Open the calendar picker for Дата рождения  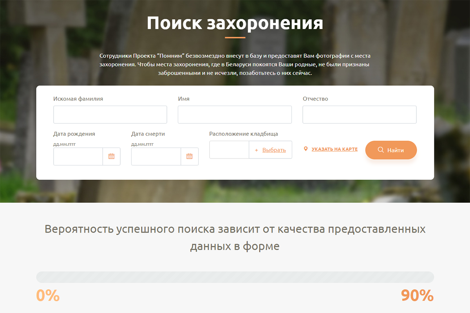pyautogui.click(x=112, y=156)
